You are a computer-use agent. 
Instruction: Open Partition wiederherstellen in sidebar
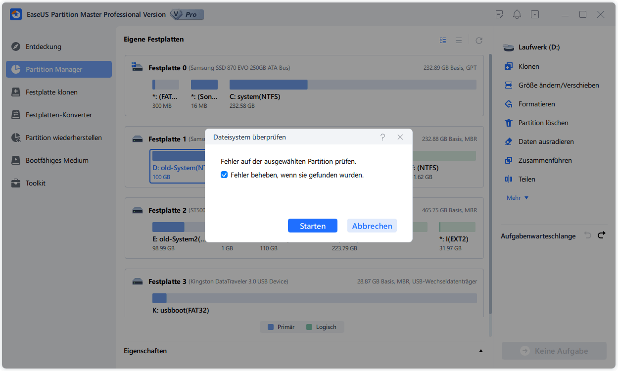(x=58, y=138)
